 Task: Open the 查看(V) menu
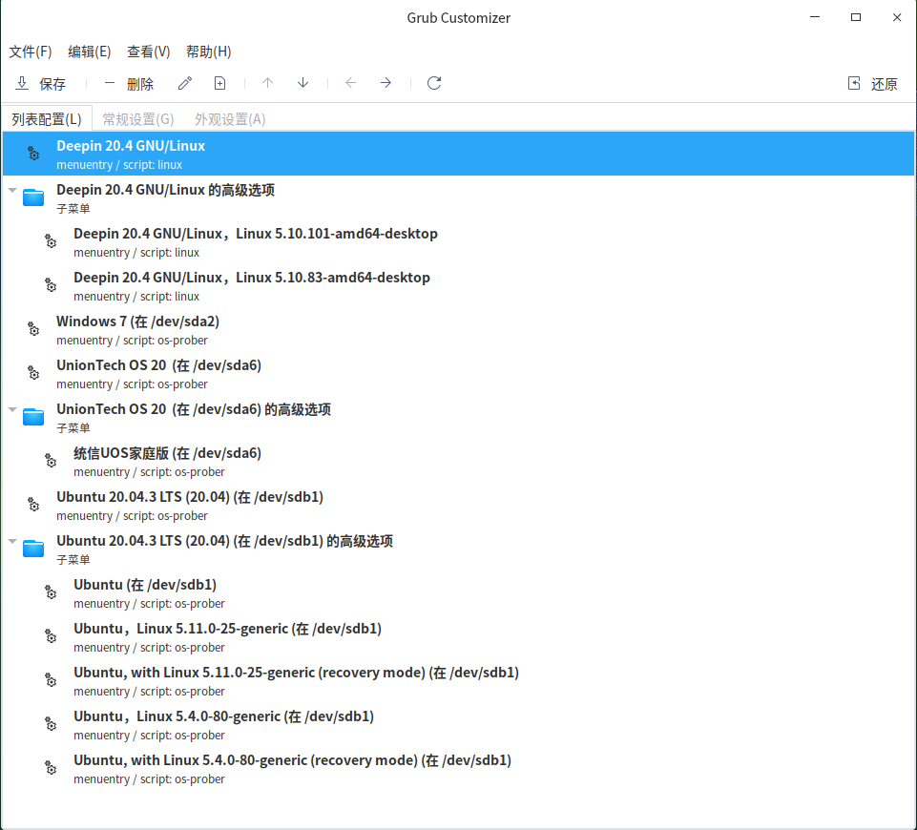click(148, 52)
